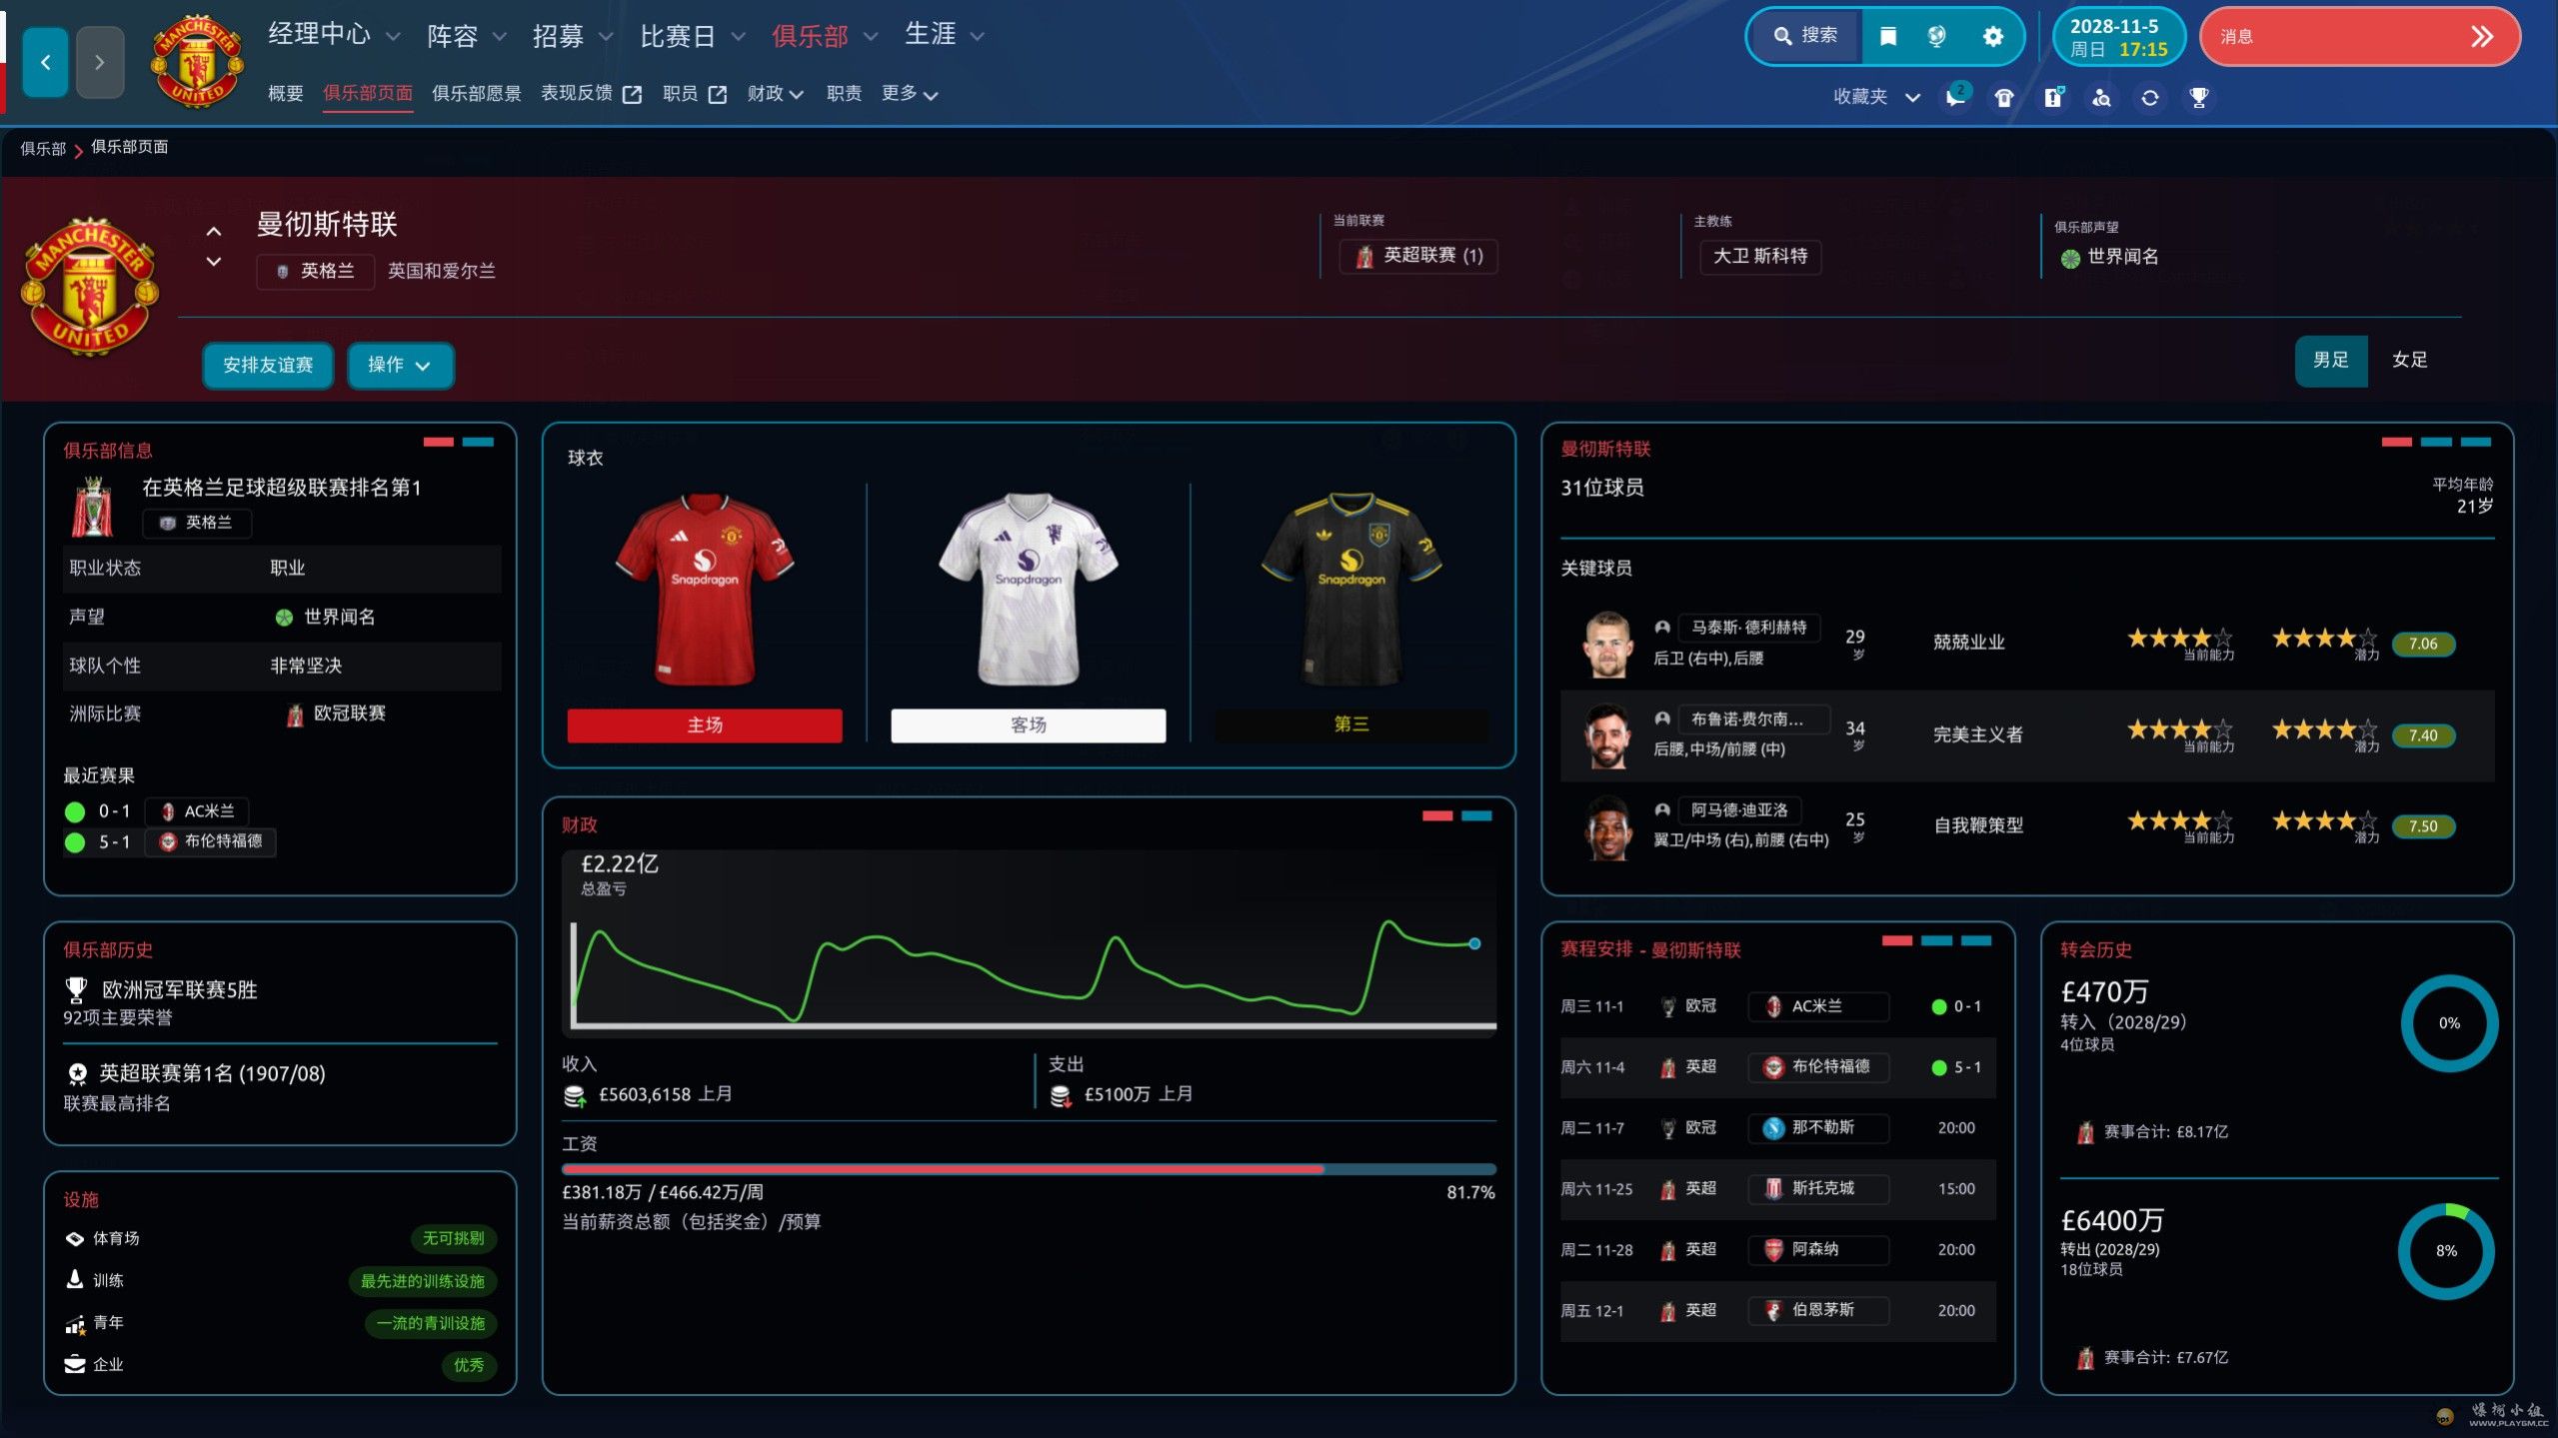This screenshot has width=2558, height=1438.
Task: Click external-link icon next to 表现反馈
Action: click(x=632, y=94)
